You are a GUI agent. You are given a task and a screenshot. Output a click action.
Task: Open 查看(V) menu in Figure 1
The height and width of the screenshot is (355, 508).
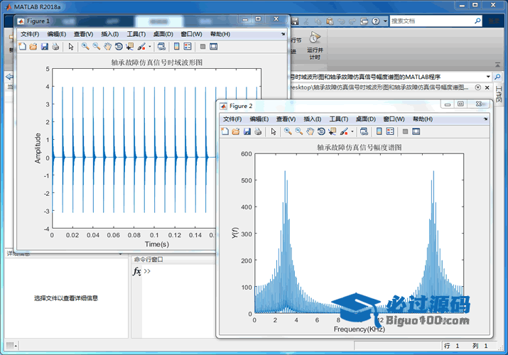click(x=84, y=34)
